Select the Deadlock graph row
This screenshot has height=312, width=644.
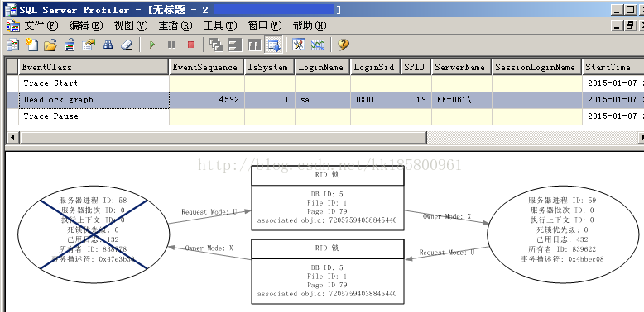[x=324, y=100]
